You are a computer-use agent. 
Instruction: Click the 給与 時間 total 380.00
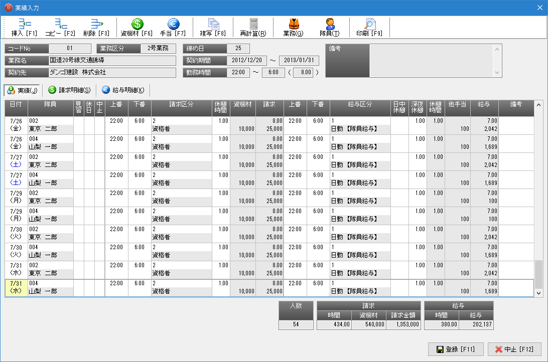click(x=442, y=325)
